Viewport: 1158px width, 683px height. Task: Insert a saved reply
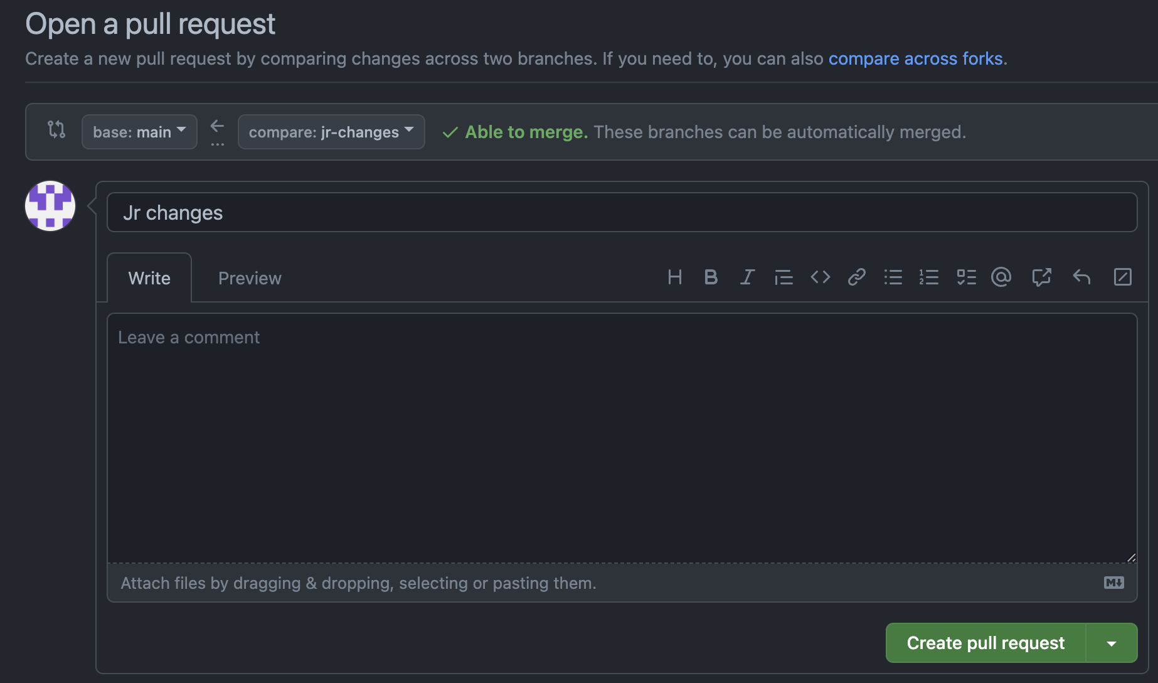coord(1081,277)
